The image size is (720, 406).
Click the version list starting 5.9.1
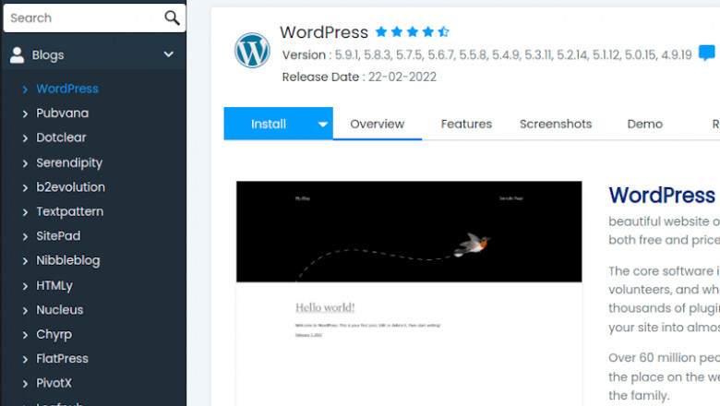click(x=513, y=55)
